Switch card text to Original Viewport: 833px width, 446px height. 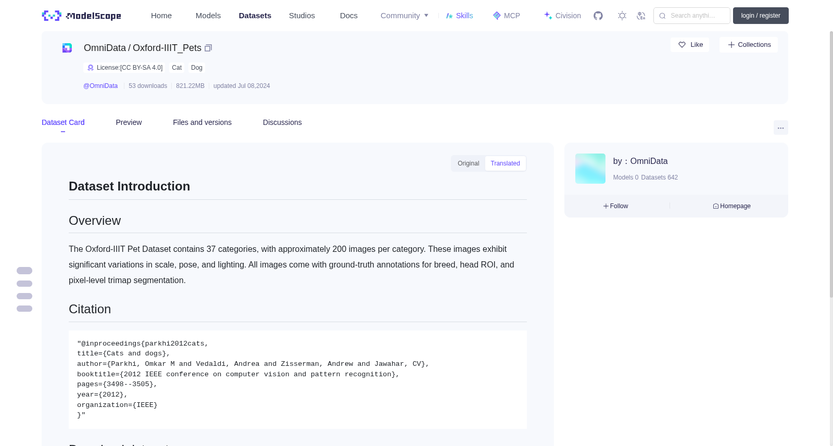(468, 163)
